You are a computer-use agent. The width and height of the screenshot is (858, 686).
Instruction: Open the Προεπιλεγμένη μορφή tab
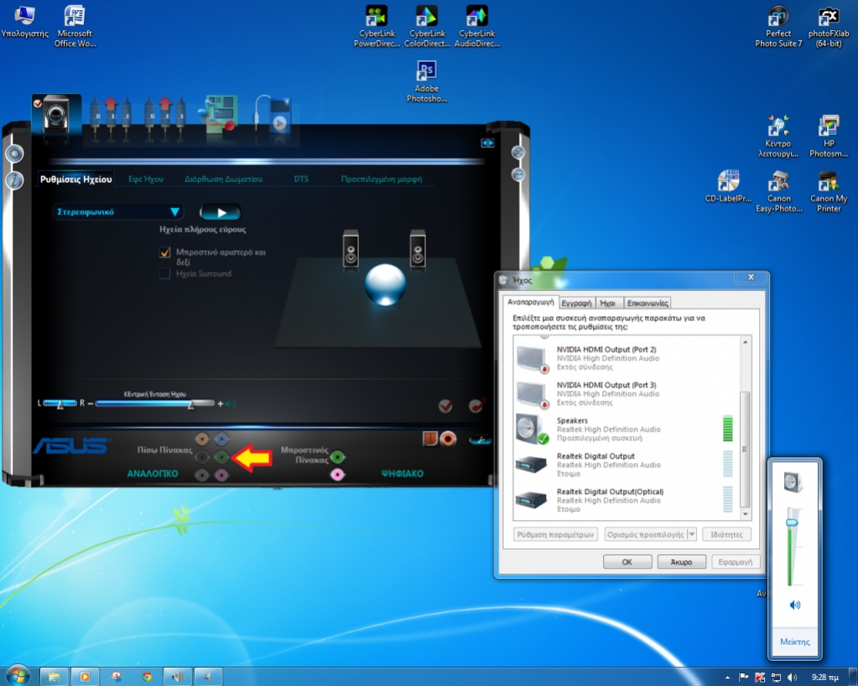click(382, 179)
